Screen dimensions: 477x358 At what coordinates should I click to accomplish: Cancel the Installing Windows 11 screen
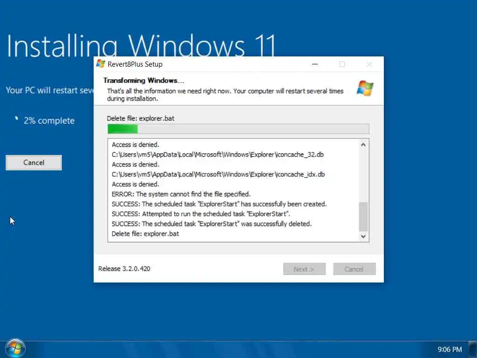34,163
